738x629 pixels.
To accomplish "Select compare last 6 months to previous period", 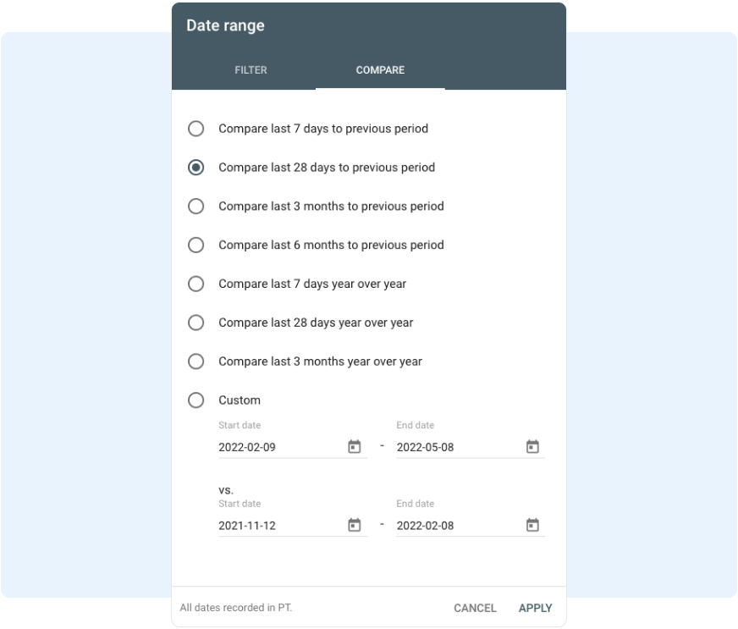I will coord(196,245).
